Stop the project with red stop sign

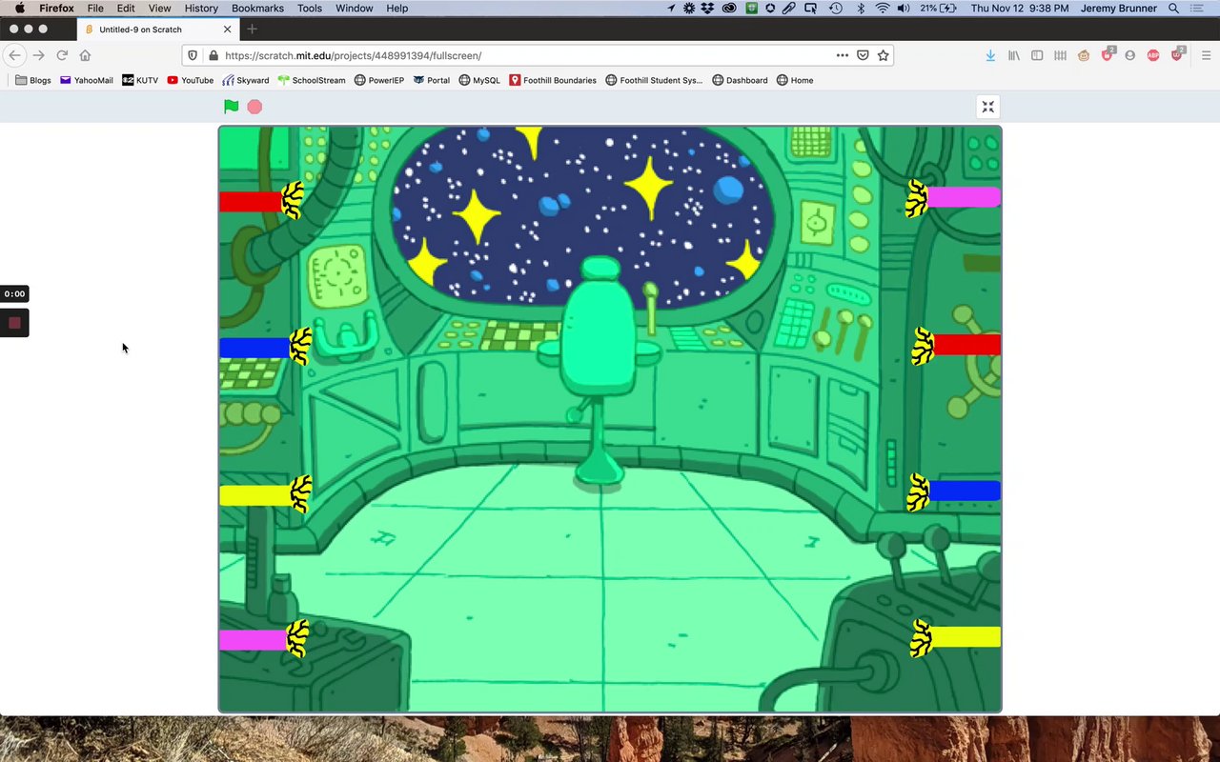[254, 107]
